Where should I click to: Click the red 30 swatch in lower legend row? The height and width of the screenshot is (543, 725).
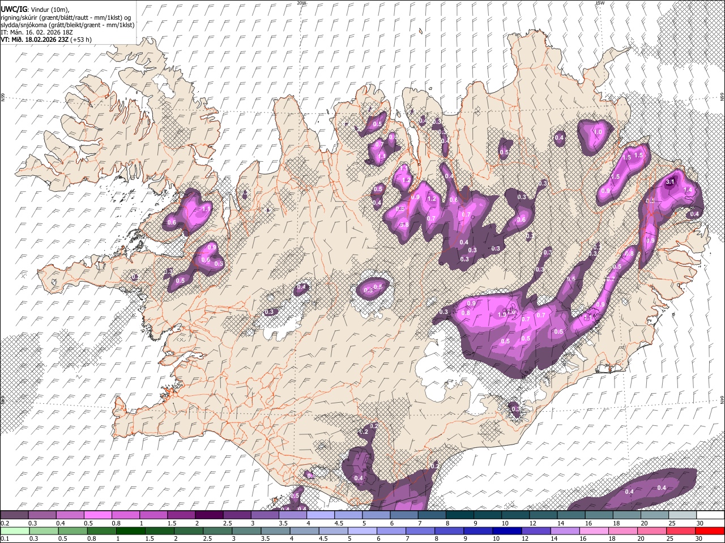click(x=710, y=531)
